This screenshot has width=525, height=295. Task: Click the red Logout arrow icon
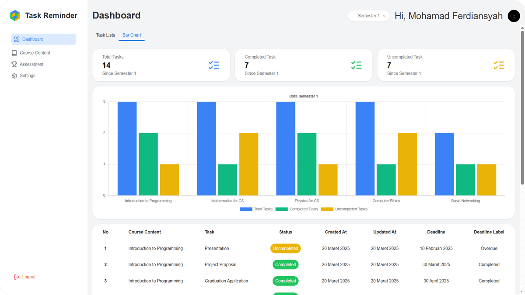[x=17, y=277]
